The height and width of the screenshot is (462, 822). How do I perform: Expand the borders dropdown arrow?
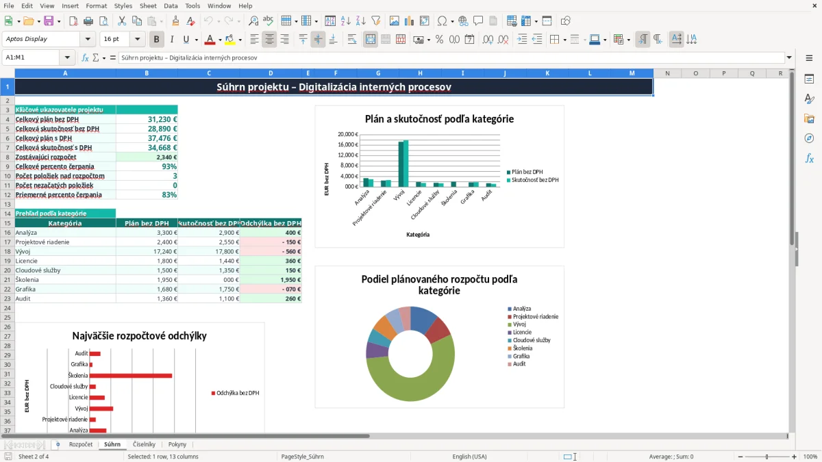pos(564,39)
